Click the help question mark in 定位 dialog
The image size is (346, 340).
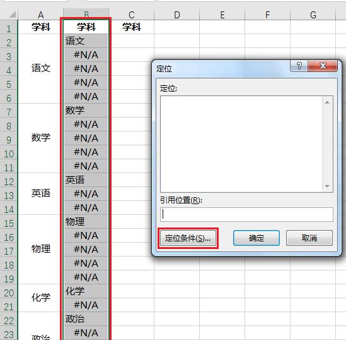click(x=299, y=66)
